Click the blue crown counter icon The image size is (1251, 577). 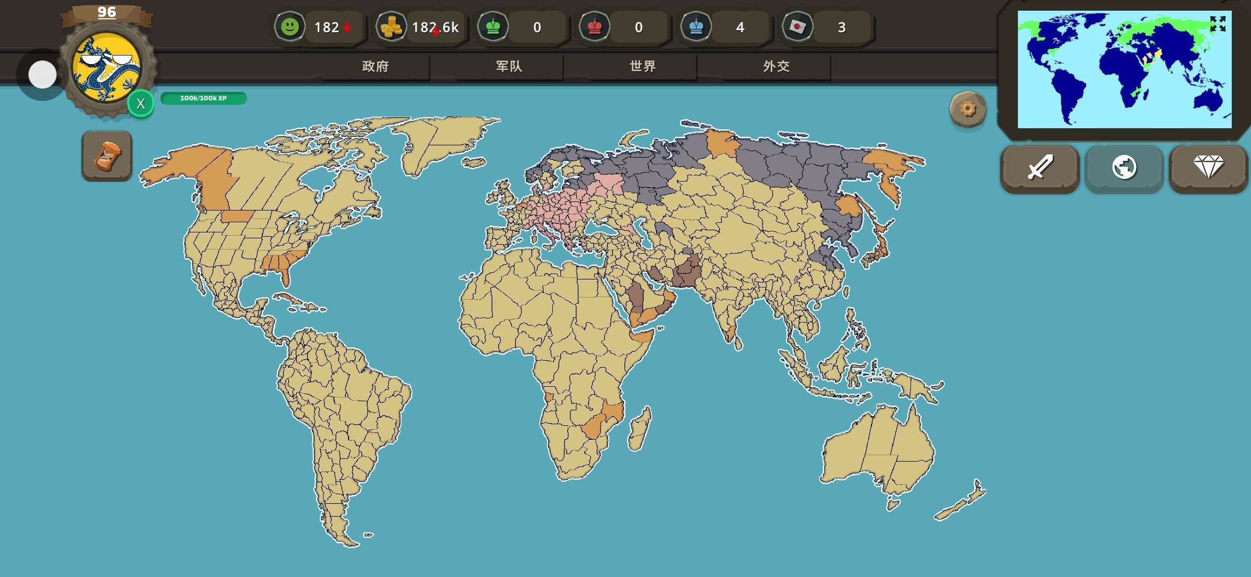696,27
